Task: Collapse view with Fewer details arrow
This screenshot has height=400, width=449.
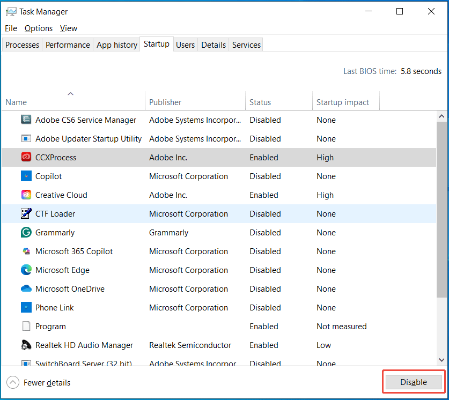Action: pyautogui.click(x=13, y=382)
